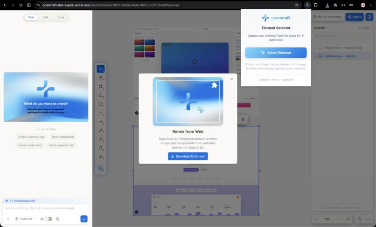The width and height of the screenshot is (376, 227).
Task: Click the browser address bar URL
Action: [x=111, y=5]
